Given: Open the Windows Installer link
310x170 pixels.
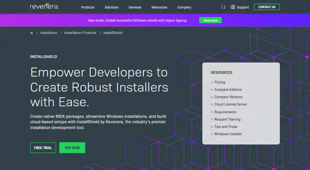Looking at the screenshot, I should pos(228,134).
